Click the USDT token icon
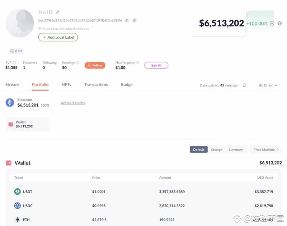 (17, 192)
